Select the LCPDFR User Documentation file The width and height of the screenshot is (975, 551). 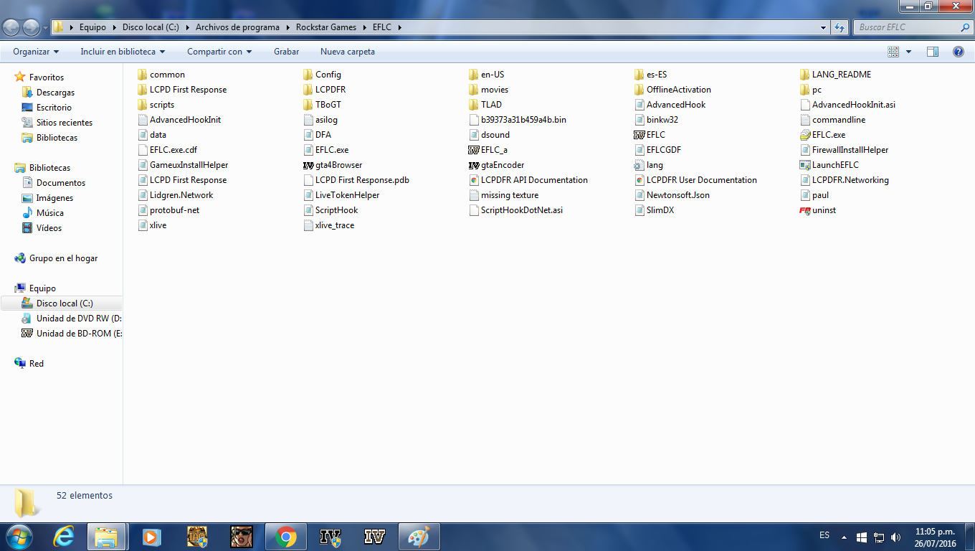point(695,180)
